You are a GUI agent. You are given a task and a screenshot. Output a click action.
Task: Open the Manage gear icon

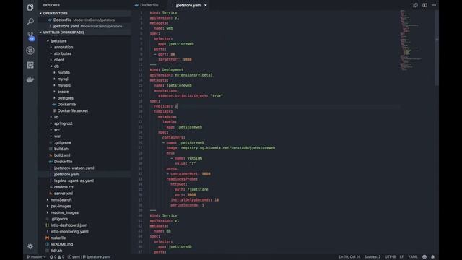coord(30,246)
